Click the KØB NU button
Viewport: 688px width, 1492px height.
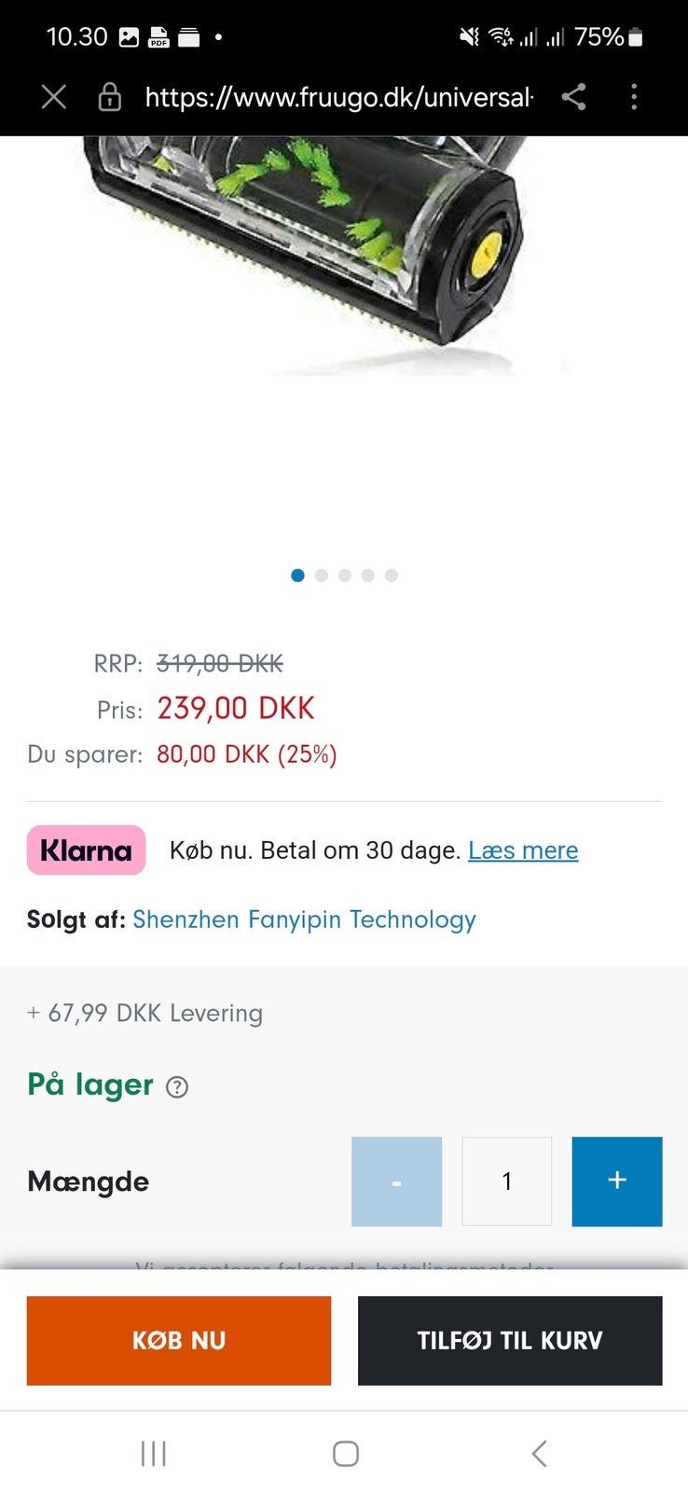(x=178, y=1340)
